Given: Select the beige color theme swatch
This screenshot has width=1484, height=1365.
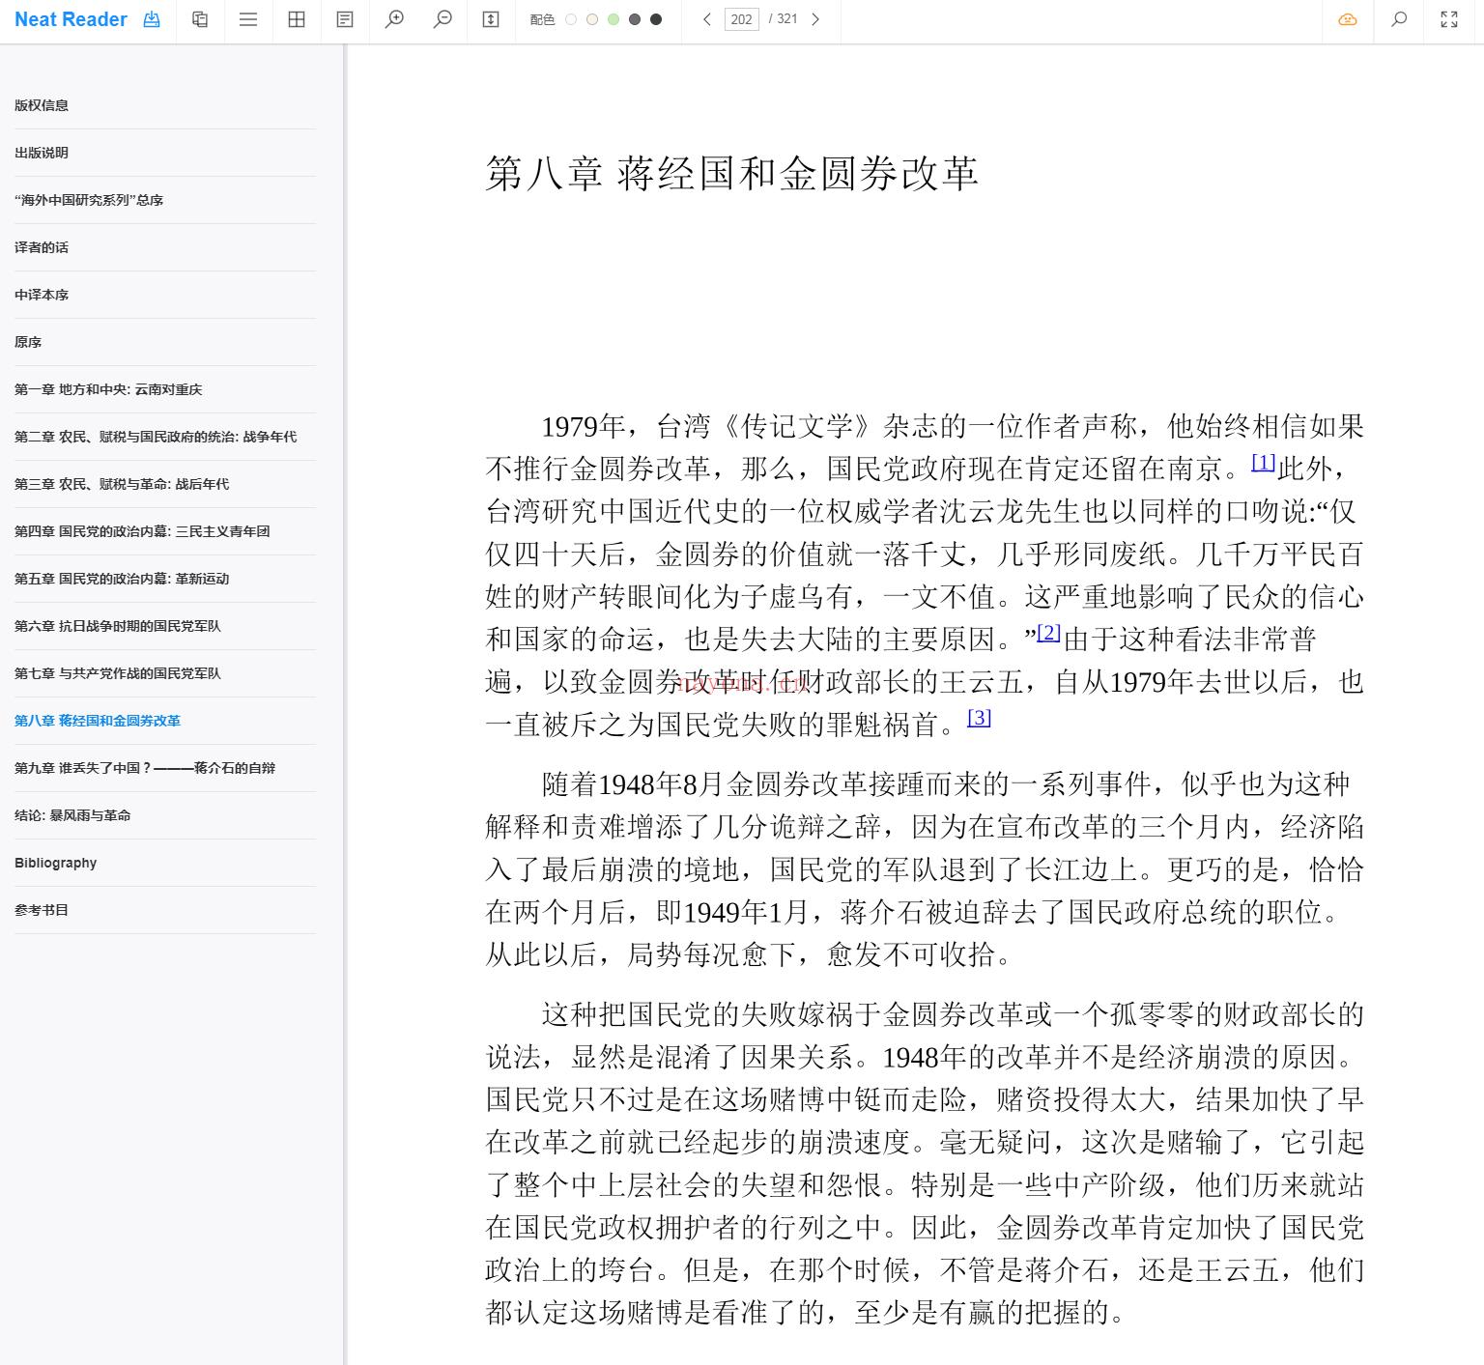Looking at the screenshot, I should tap(592, 19).
